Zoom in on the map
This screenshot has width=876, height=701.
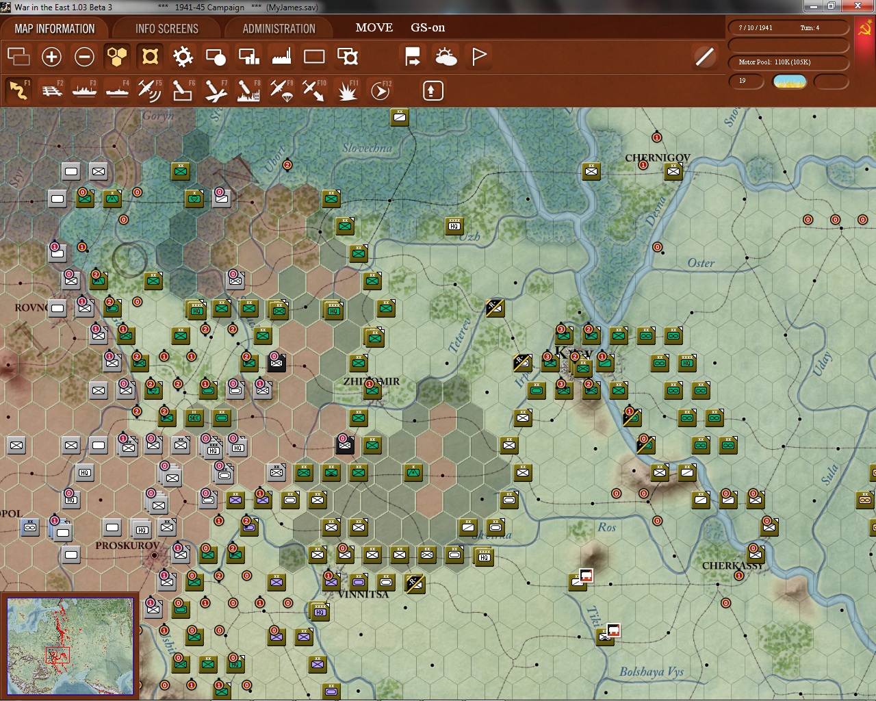click(51, 57)
